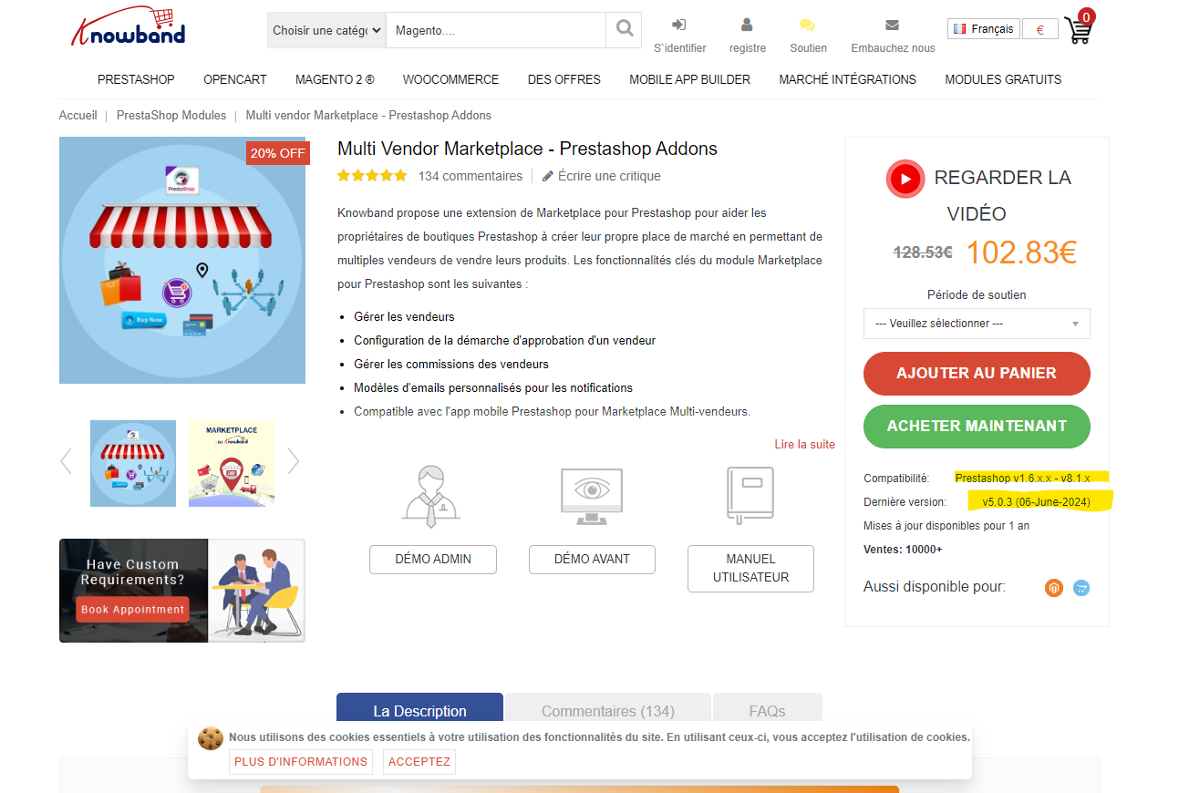Click the ACHETER MAINTENANT button
Image resolution: width=1179 pixels, height=793 pixels.
pyautogui.click(x=977, y=426)
